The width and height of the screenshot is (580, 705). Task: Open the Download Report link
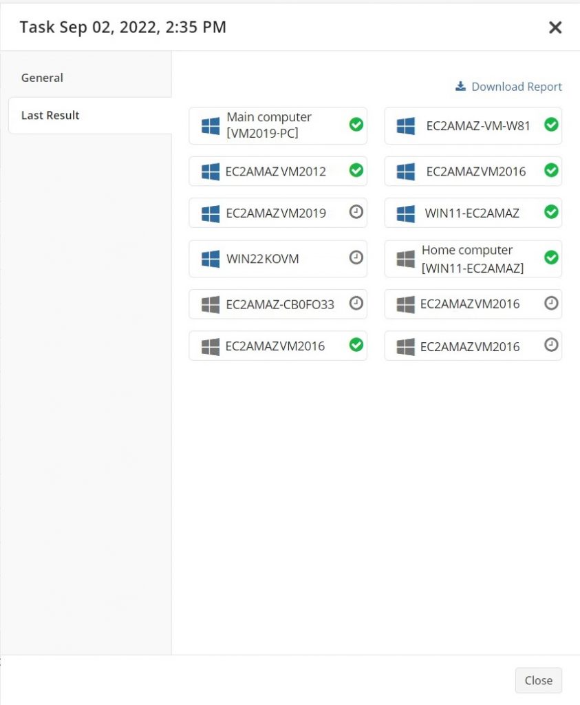click(x=516, y=87)
